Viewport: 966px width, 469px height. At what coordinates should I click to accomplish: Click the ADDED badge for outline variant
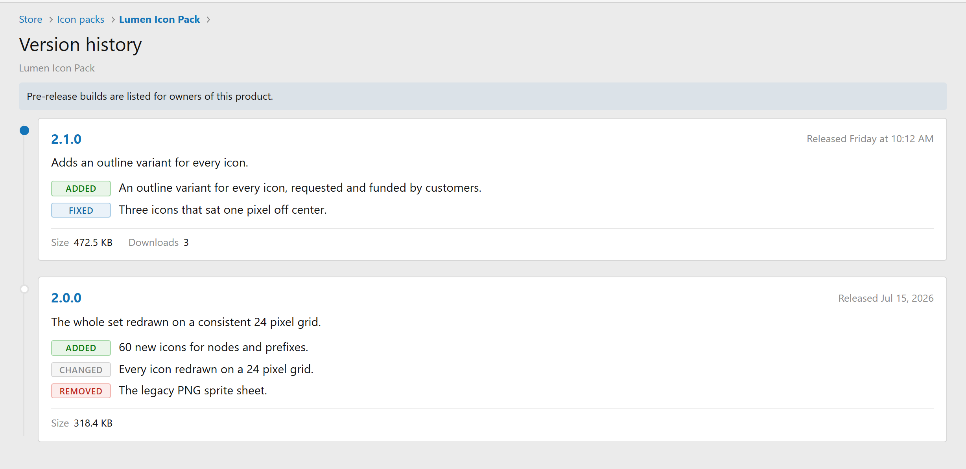[81, 188]
